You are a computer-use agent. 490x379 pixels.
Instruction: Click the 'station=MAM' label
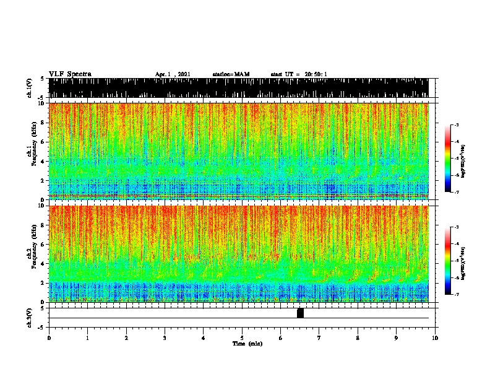click(x=231, y=74)
